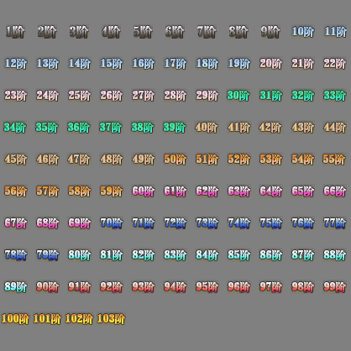Select the 19阶 label

point(238,64)
